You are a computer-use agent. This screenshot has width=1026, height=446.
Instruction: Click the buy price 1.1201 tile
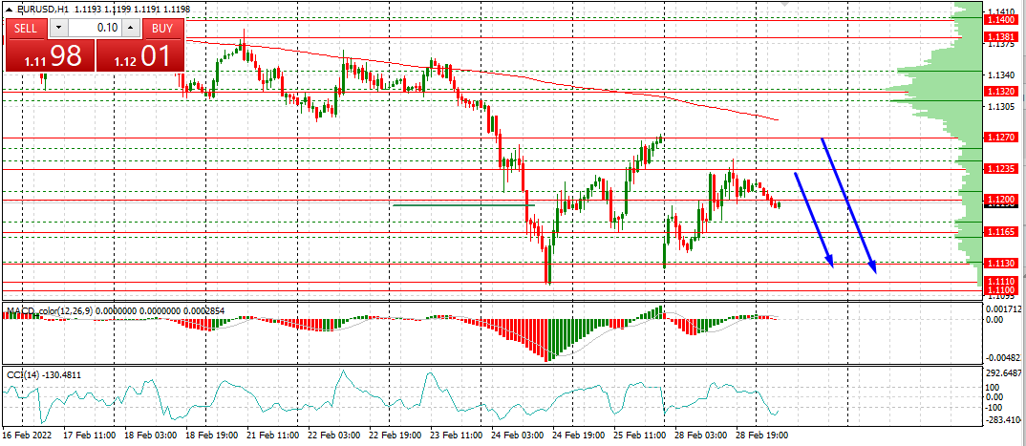click(x=140, y=56)
